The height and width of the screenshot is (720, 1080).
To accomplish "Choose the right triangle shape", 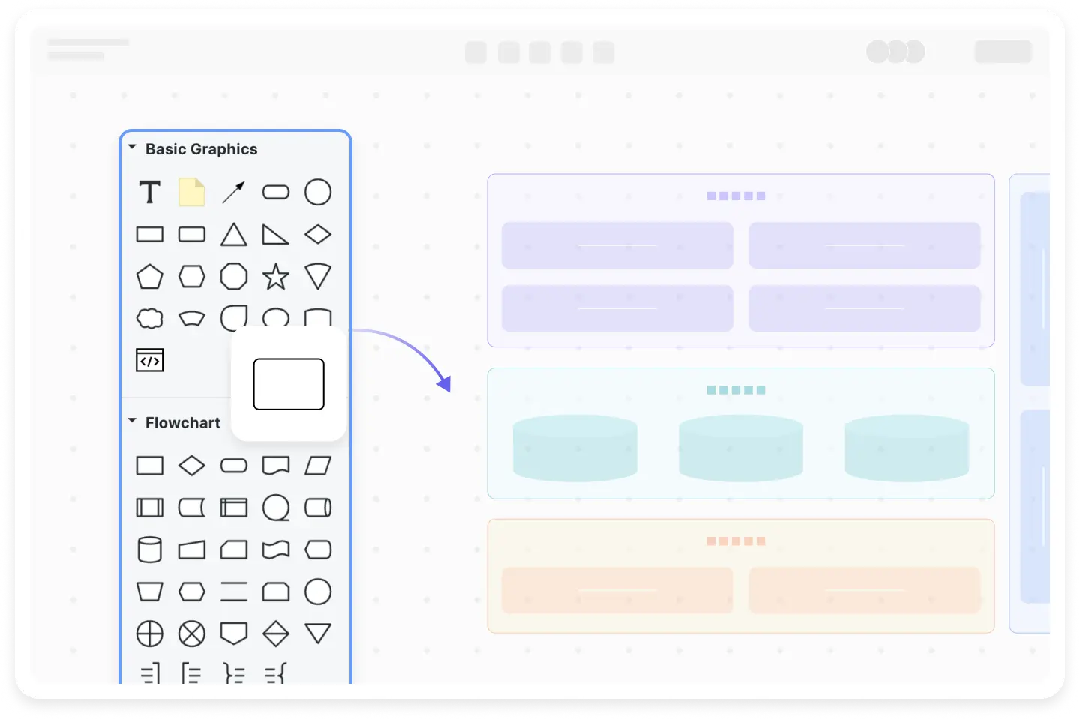I will 275,235.
